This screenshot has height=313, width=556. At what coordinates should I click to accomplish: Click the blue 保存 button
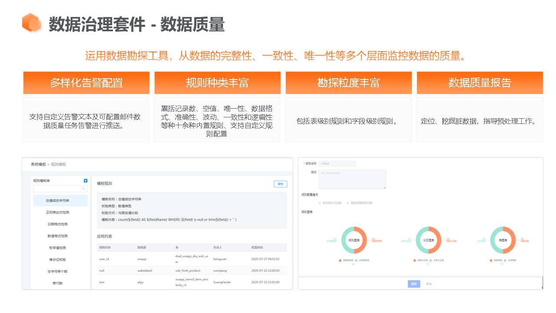click(414, 284)
